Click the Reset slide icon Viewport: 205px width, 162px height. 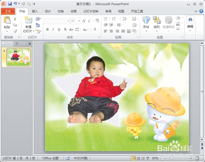[x=38, y=25]
